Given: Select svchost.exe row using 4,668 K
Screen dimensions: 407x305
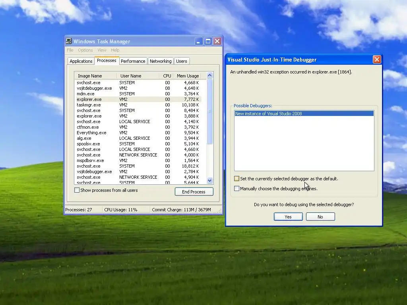Looking at the screenshot, I should [x=138, y=83].
